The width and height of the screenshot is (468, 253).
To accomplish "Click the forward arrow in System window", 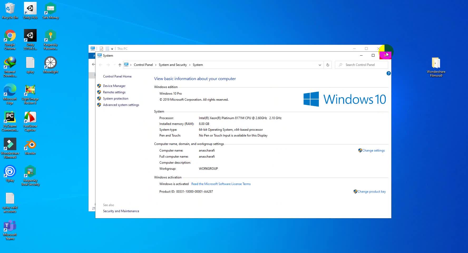I will [x=108, y=65].
